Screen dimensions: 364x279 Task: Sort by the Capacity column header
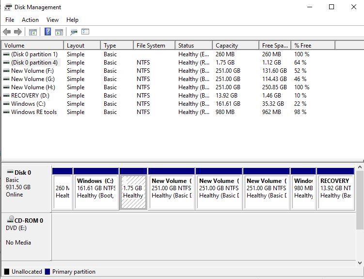(x=236, y=45)
